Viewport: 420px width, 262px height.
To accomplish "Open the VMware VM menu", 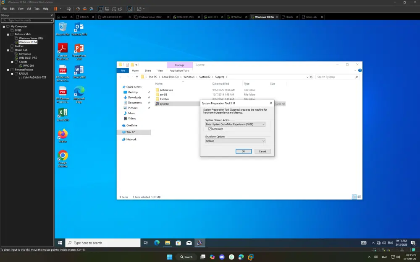I will pyautogui.click(x=29, y=9).
